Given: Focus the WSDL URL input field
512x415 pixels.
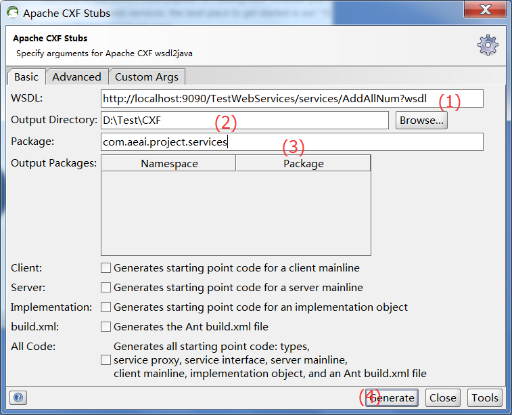Looking at the screenshot, I should (x=292, y=99).
